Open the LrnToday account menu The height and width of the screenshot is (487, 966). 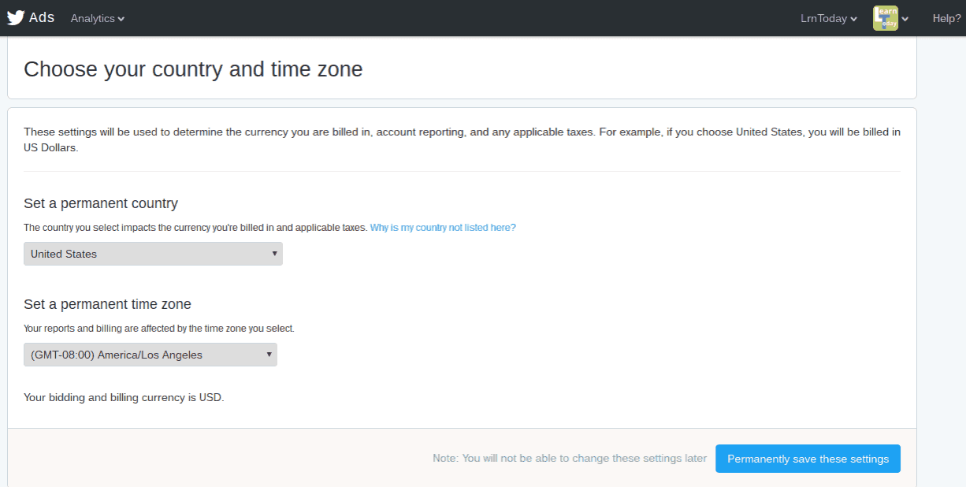coord(823,18)
